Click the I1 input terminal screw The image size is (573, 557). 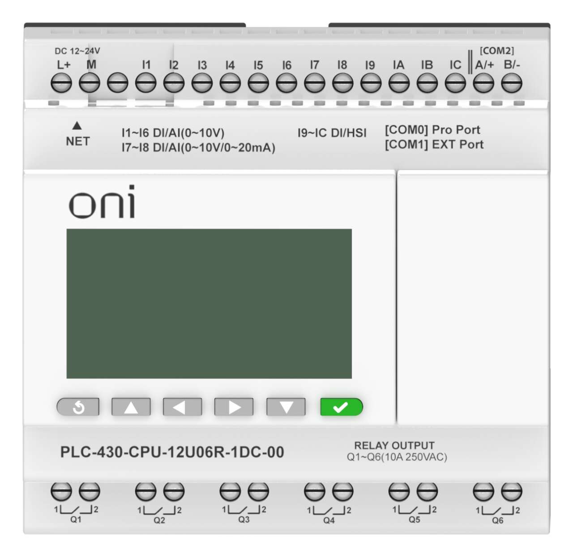146,83
